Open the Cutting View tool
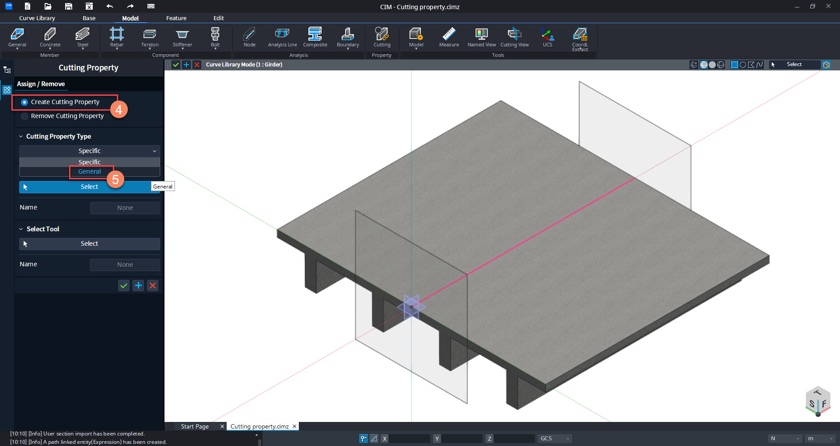The image size is (840, 446). pos(514,38)
